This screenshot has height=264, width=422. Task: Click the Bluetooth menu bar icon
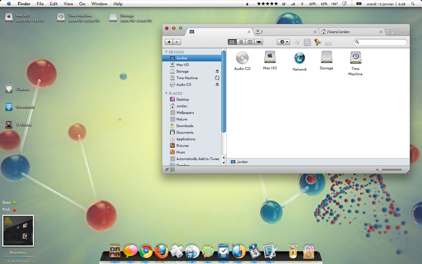pyautogui.click(x=302, y=4)
